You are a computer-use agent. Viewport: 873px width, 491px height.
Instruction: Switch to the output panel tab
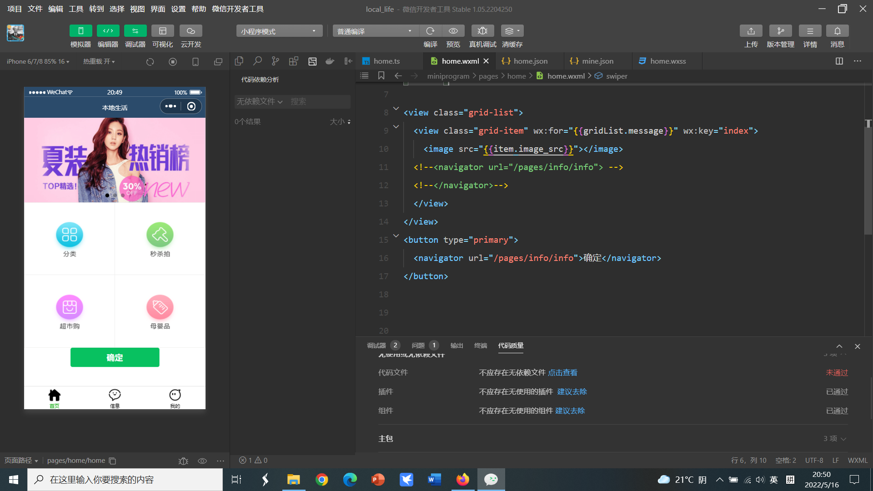(x=457, y=346)
